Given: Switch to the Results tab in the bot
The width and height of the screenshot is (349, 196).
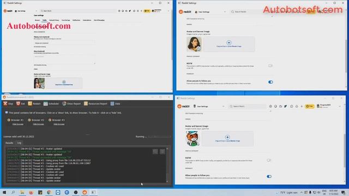Looking at the screenshot, I should [9, 143].
